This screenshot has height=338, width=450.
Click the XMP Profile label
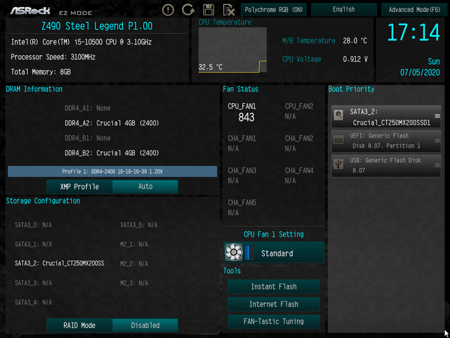point(79,186)
